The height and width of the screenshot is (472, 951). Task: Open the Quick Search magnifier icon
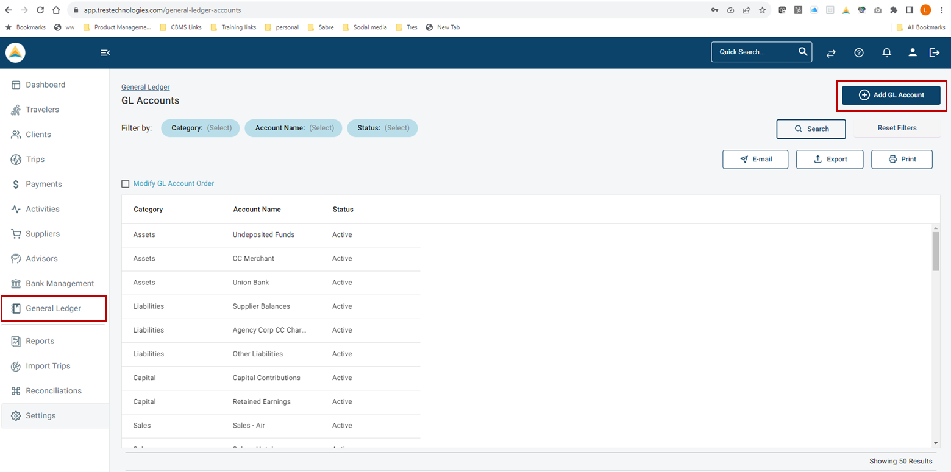click(803, 52)
